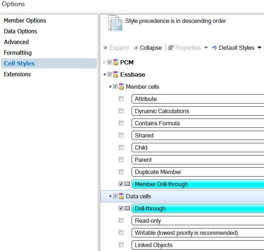Select the Dynamic Calculations style box
264x251 pixels.
pyautogui.click(x=198, y=111)
